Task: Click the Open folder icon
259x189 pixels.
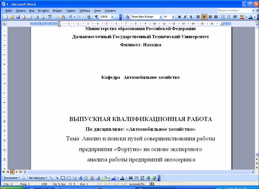Action: tap(12, 17)
